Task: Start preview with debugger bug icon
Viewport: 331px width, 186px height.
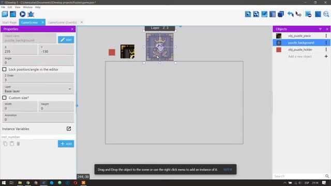Action: [x=31, y=14]
